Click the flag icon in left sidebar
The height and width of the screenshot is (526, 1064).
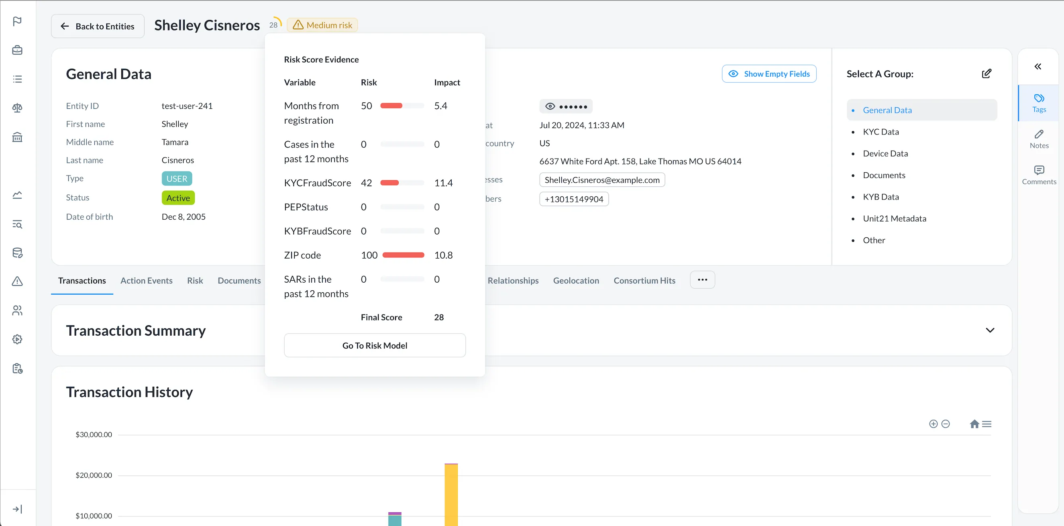17,21
